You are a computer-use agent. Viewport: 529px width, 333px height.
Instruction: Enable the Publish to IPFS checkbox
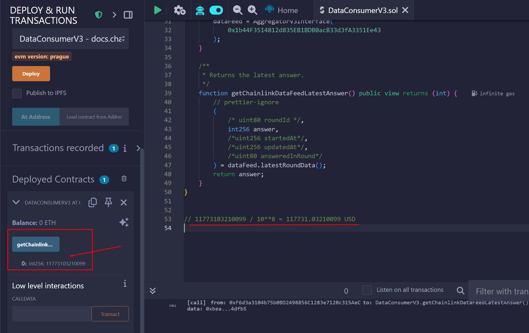coord(17,93)
